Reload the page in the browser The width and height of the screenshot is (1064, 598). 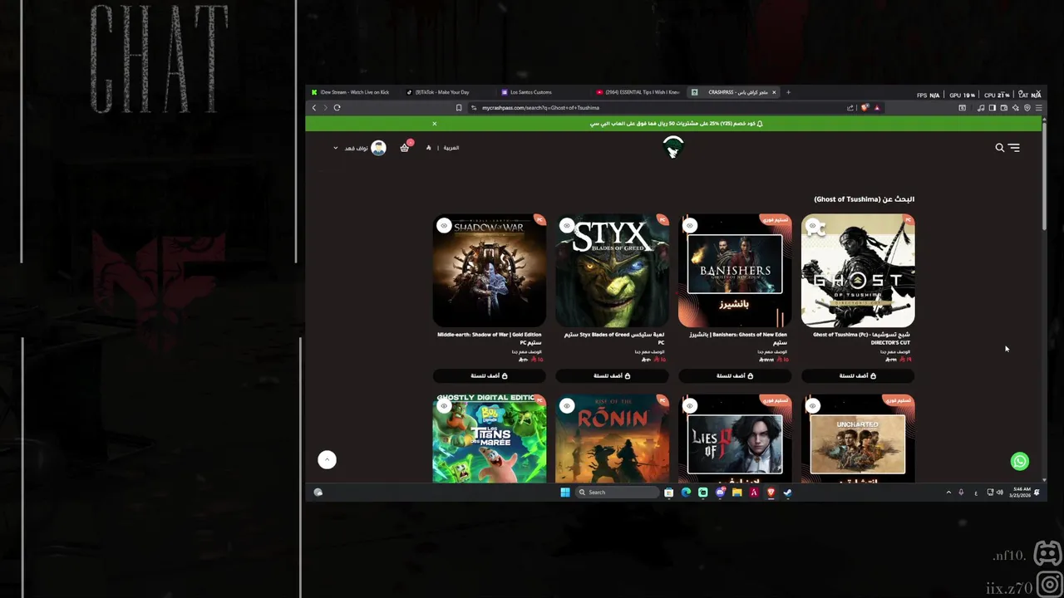337,107
